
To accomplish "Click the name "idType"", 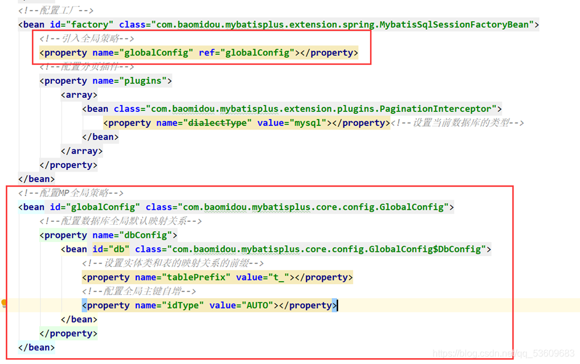I will [x=182, y=306].
